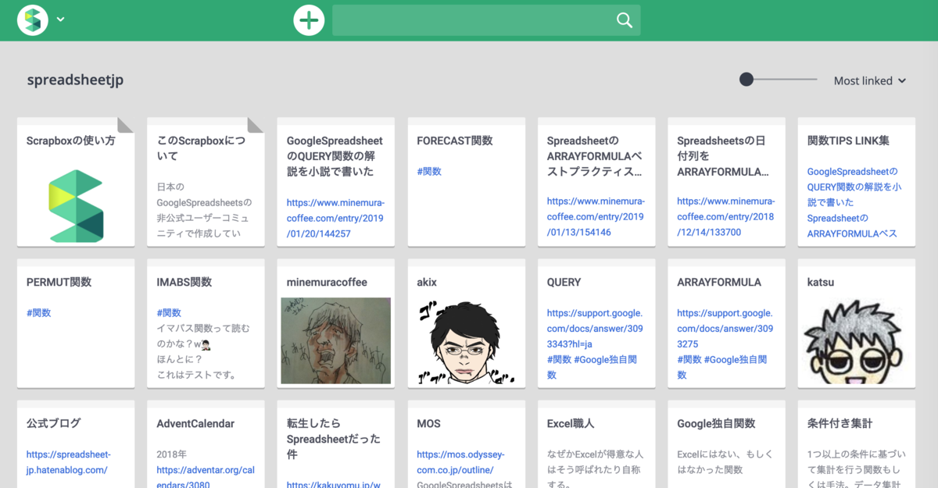Click the #関数 tag in IMABS関数 card
The height and width of the screenshot is (488, 938).
(x=169, y=312)
